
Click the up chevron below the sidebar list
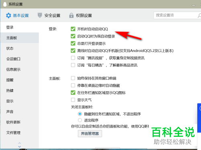coord(20,143)
